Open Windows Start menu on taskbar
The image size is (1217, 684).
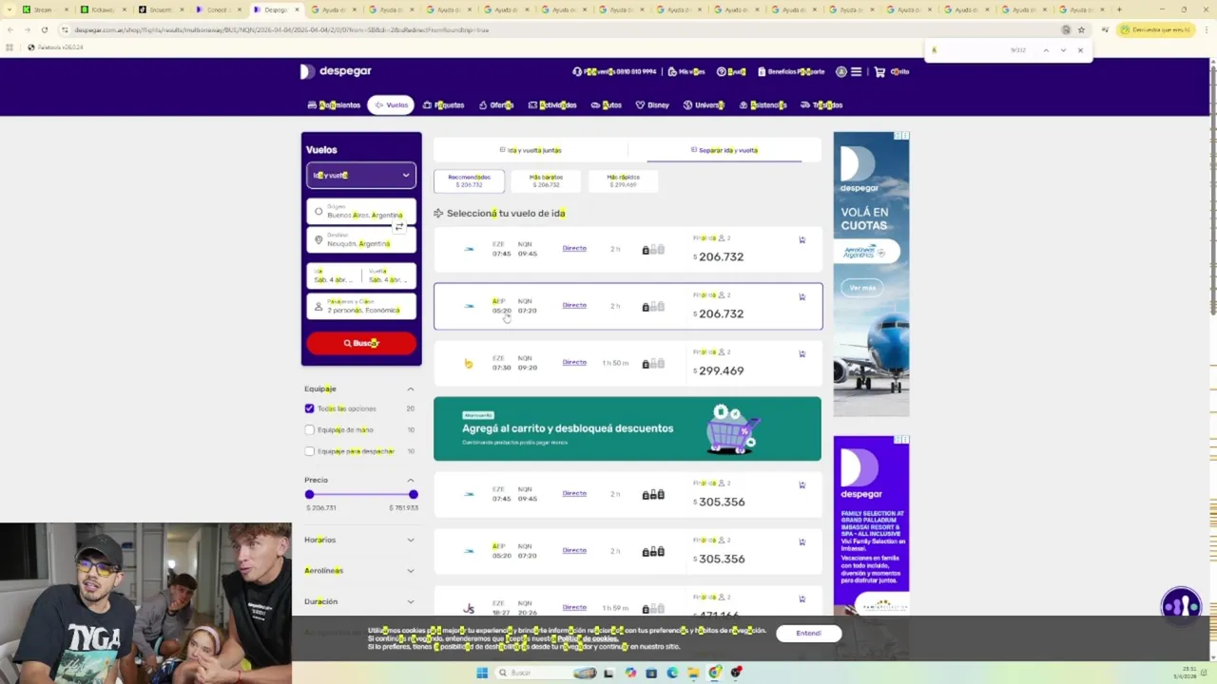(x=482, y=673)
